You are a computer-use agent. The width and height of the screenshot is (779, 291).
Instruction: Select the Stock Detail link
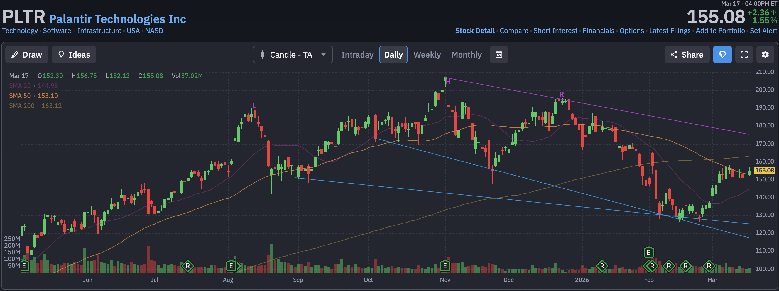pyautogui.click(x=475, y=31)
